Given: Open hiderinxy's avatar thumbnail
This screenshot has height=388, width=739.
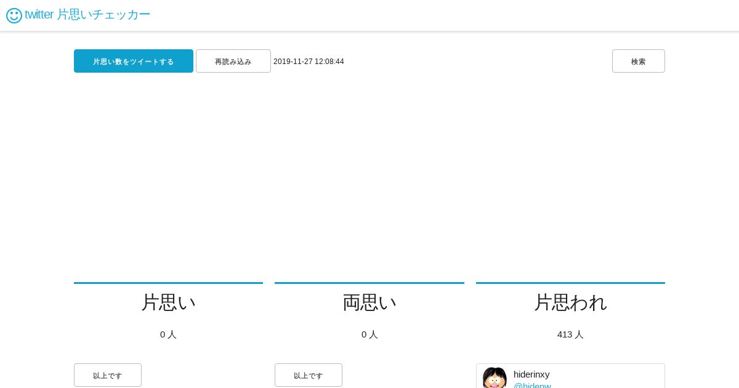Looking at the screenshot, I should 495,378.
